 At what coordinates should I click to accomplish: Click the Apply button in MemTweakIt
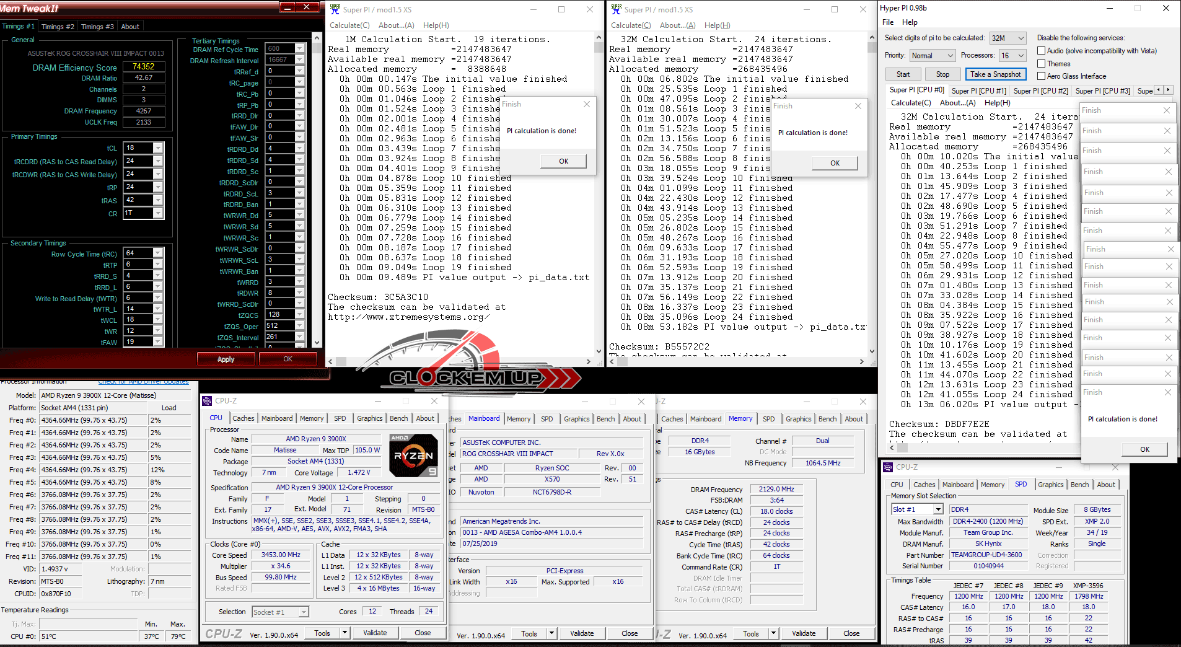(226, 359)
